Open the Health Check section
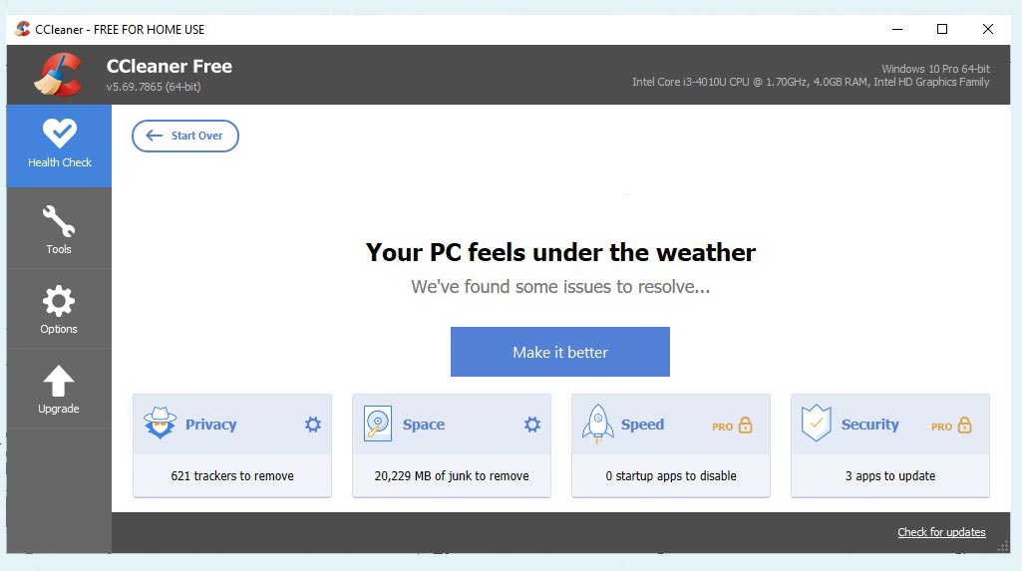1022x571 pixels. [59, 145]
